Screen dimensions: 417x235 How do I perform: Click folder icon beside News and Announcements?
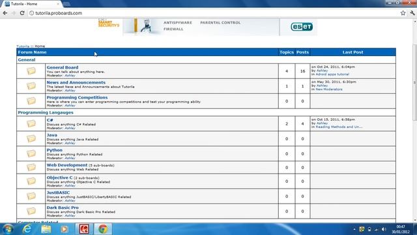pyautogui.click(x=31, y=86)
